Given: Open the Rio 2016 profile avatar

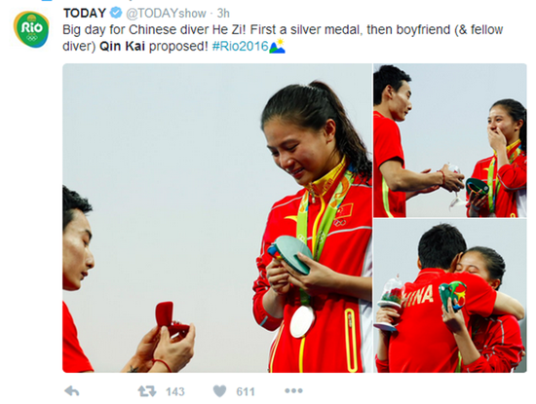Looking at the screenshot, I should [x=31, y=28].
